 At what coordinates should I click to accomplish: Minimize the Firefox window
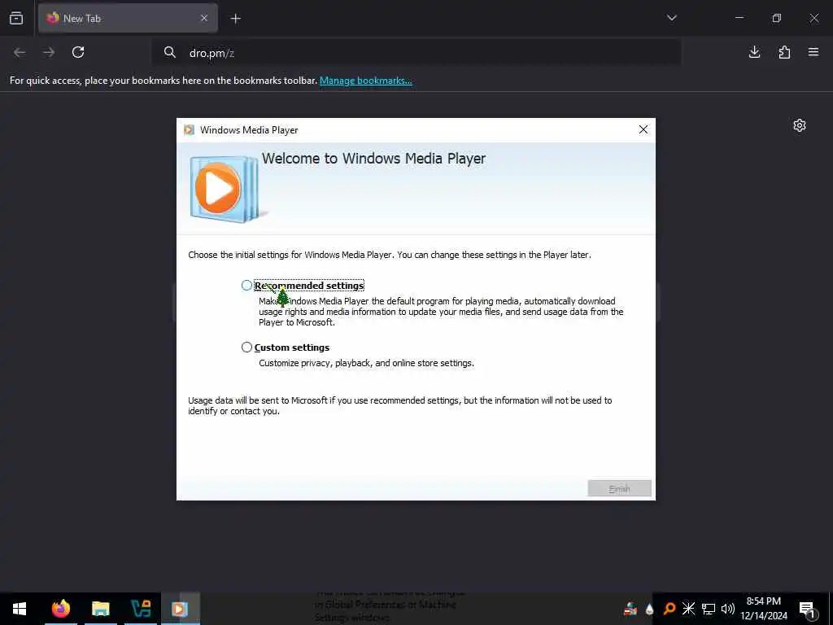point(739,18)
